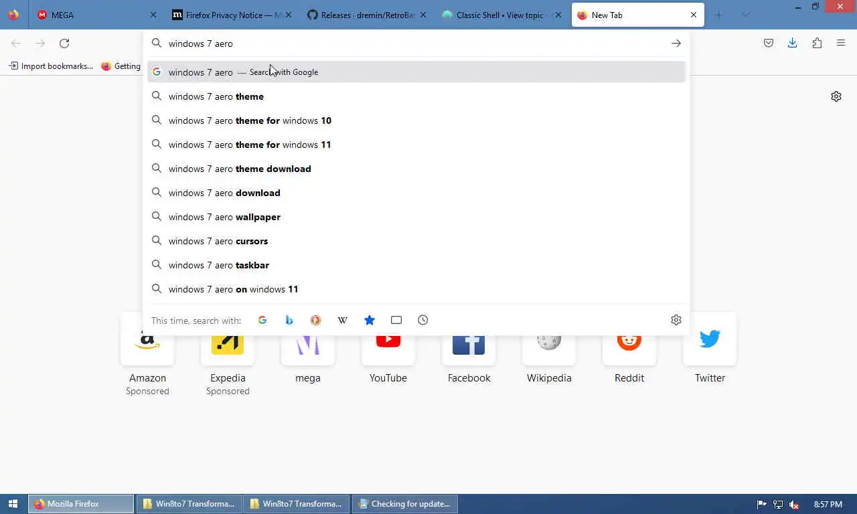Viewport: 857px width, 514px height.
Task: Open the Reddit shortcut tile
Action: [629, 349]
